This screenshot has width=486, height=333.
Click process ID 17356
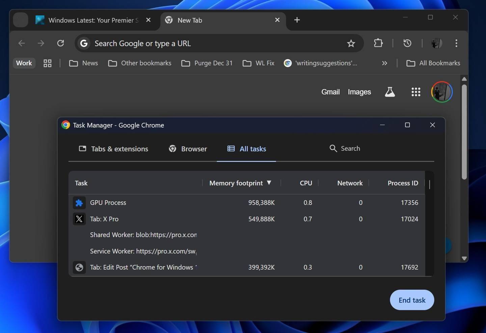[409, 203]
